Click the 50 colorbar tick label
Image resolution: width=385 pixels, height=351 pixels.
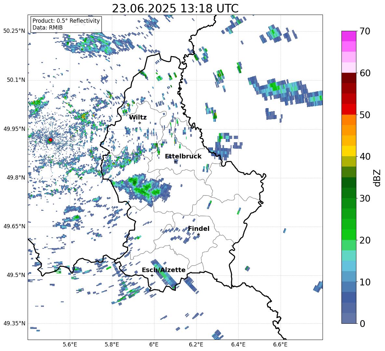[365, 115]
